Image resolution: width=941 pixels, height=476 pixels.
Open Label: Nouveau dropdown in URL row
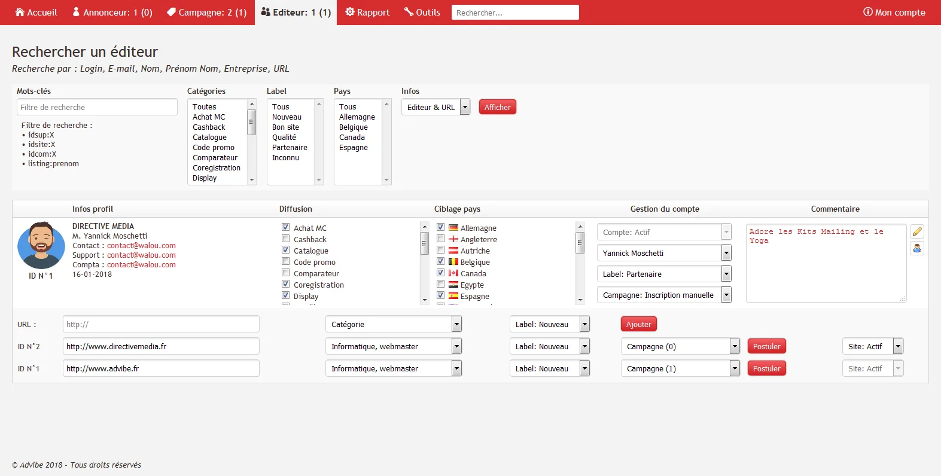550,324
